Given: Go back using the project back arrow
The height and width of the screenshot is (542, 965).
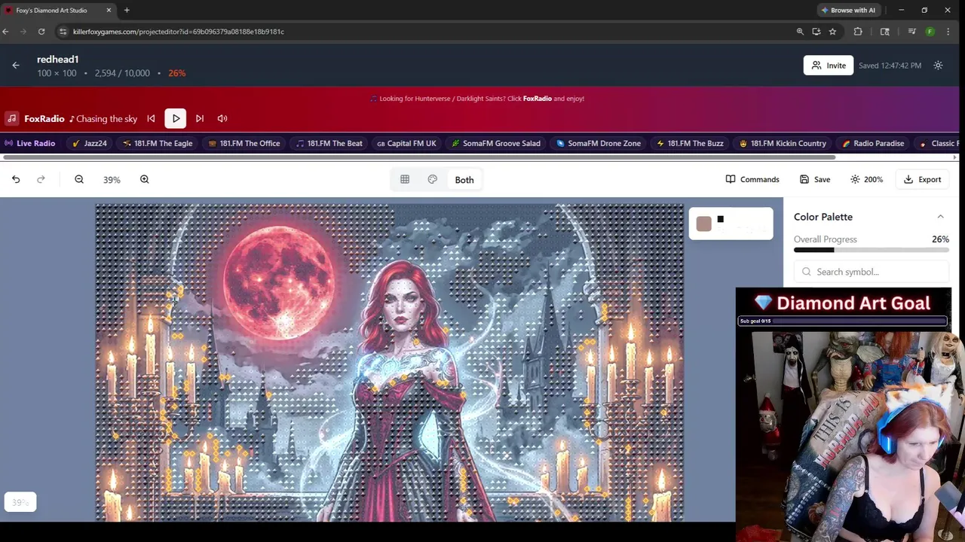Looking at the screenshot, I should pyautogui.click(x=16, y=65).
